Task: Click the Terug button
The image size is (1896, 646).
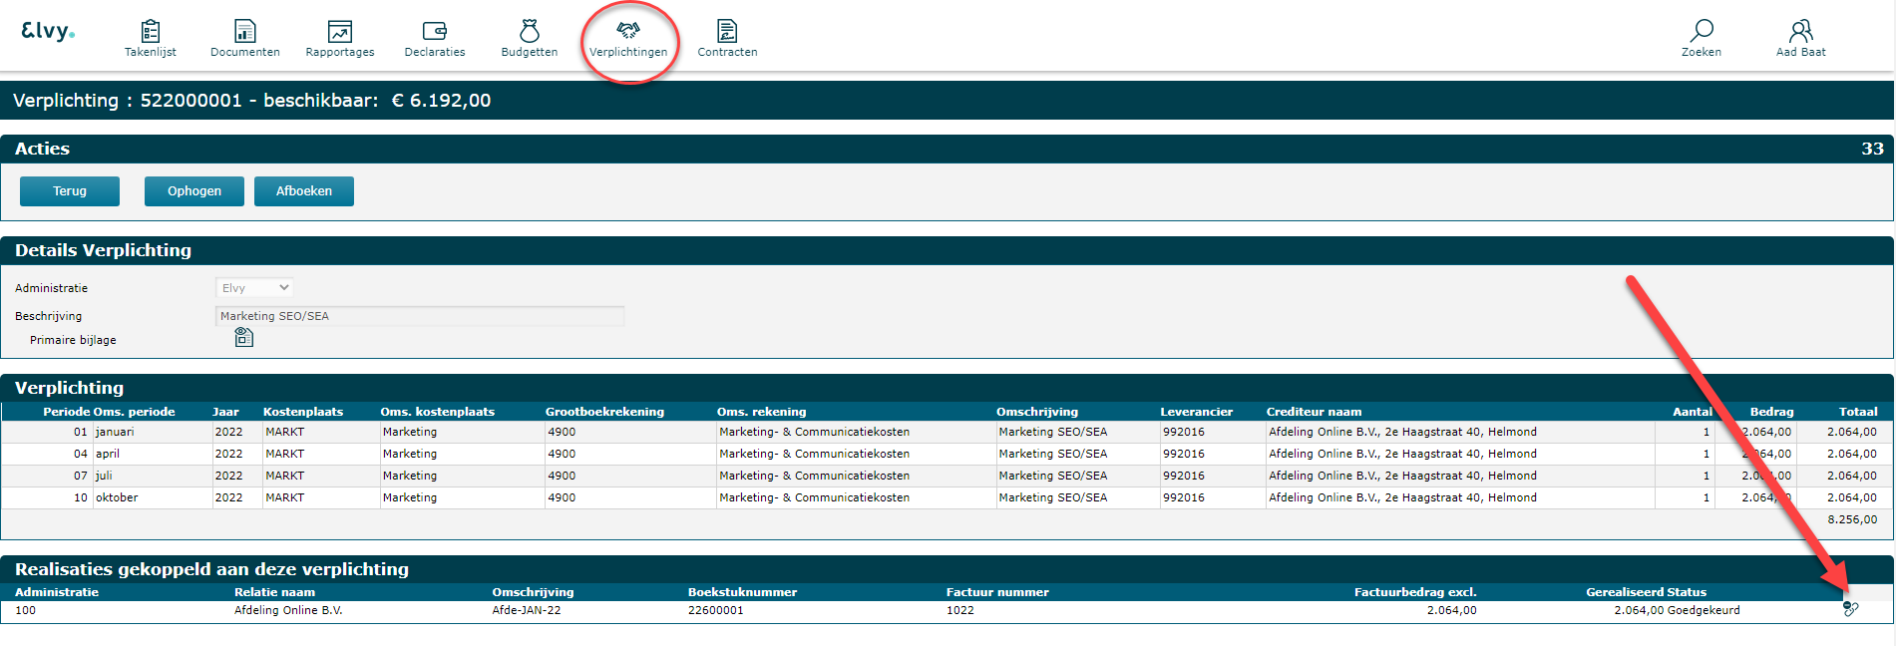Action: pos(70,191)
